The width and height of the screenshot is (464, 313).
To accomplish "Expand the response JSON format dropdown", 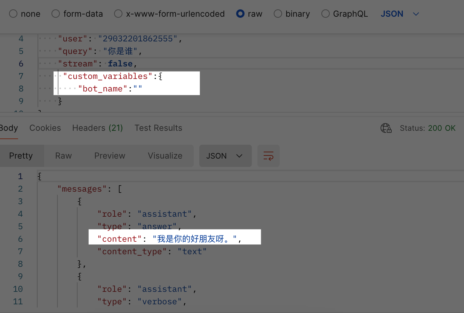I will pyautogui.click(x=225, y=156).
